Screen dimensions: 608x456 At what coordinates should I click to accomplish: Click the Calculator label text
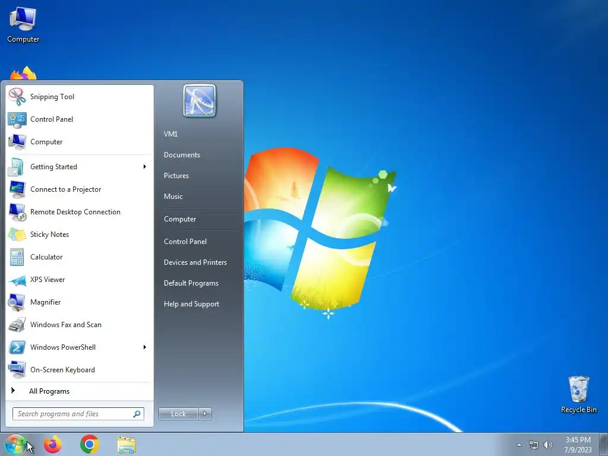coord(46,257)
